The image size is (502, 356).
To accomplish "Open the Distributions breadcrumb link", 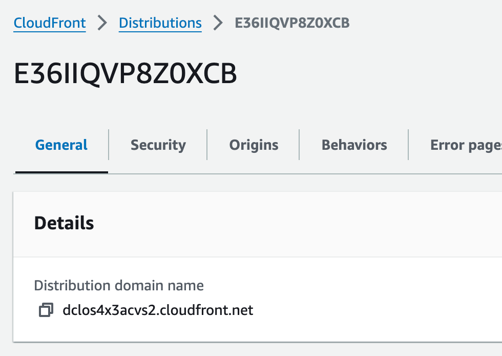I will click(x=160, y=23).
